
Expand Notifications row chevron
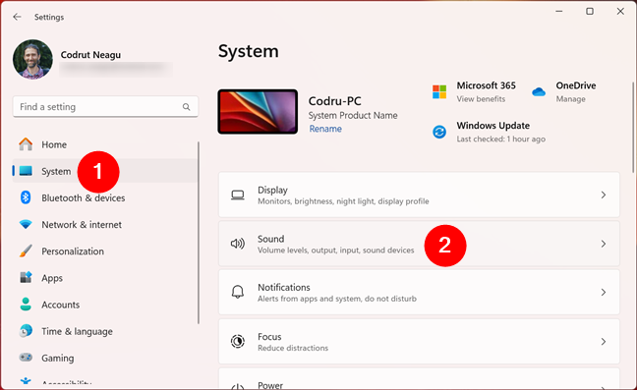[604, 292]
